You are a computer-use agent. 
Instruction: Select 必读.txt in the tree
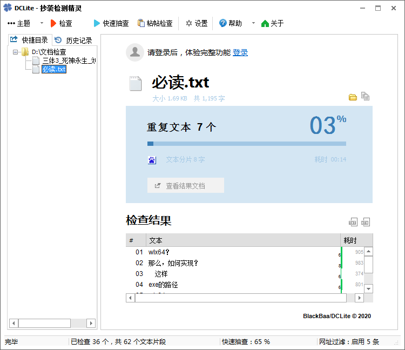coord(54,69)
